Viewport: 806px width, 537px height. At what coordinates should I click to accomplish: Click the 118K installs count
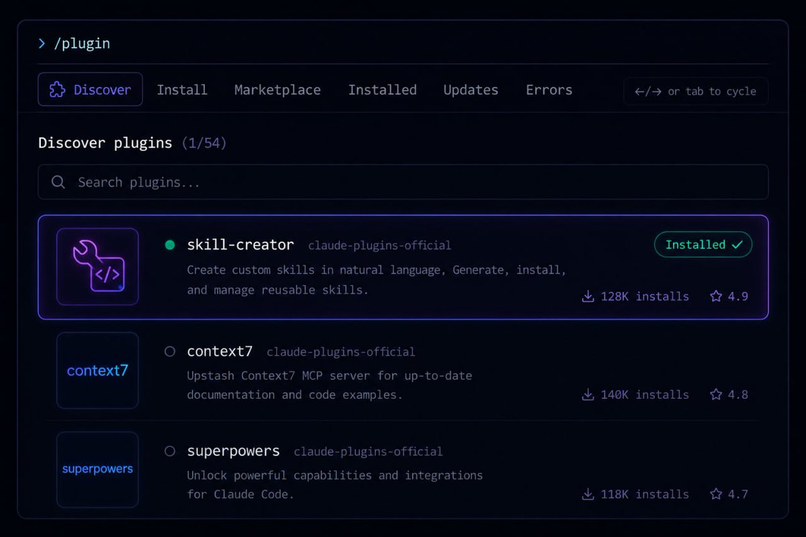(645, 494)
